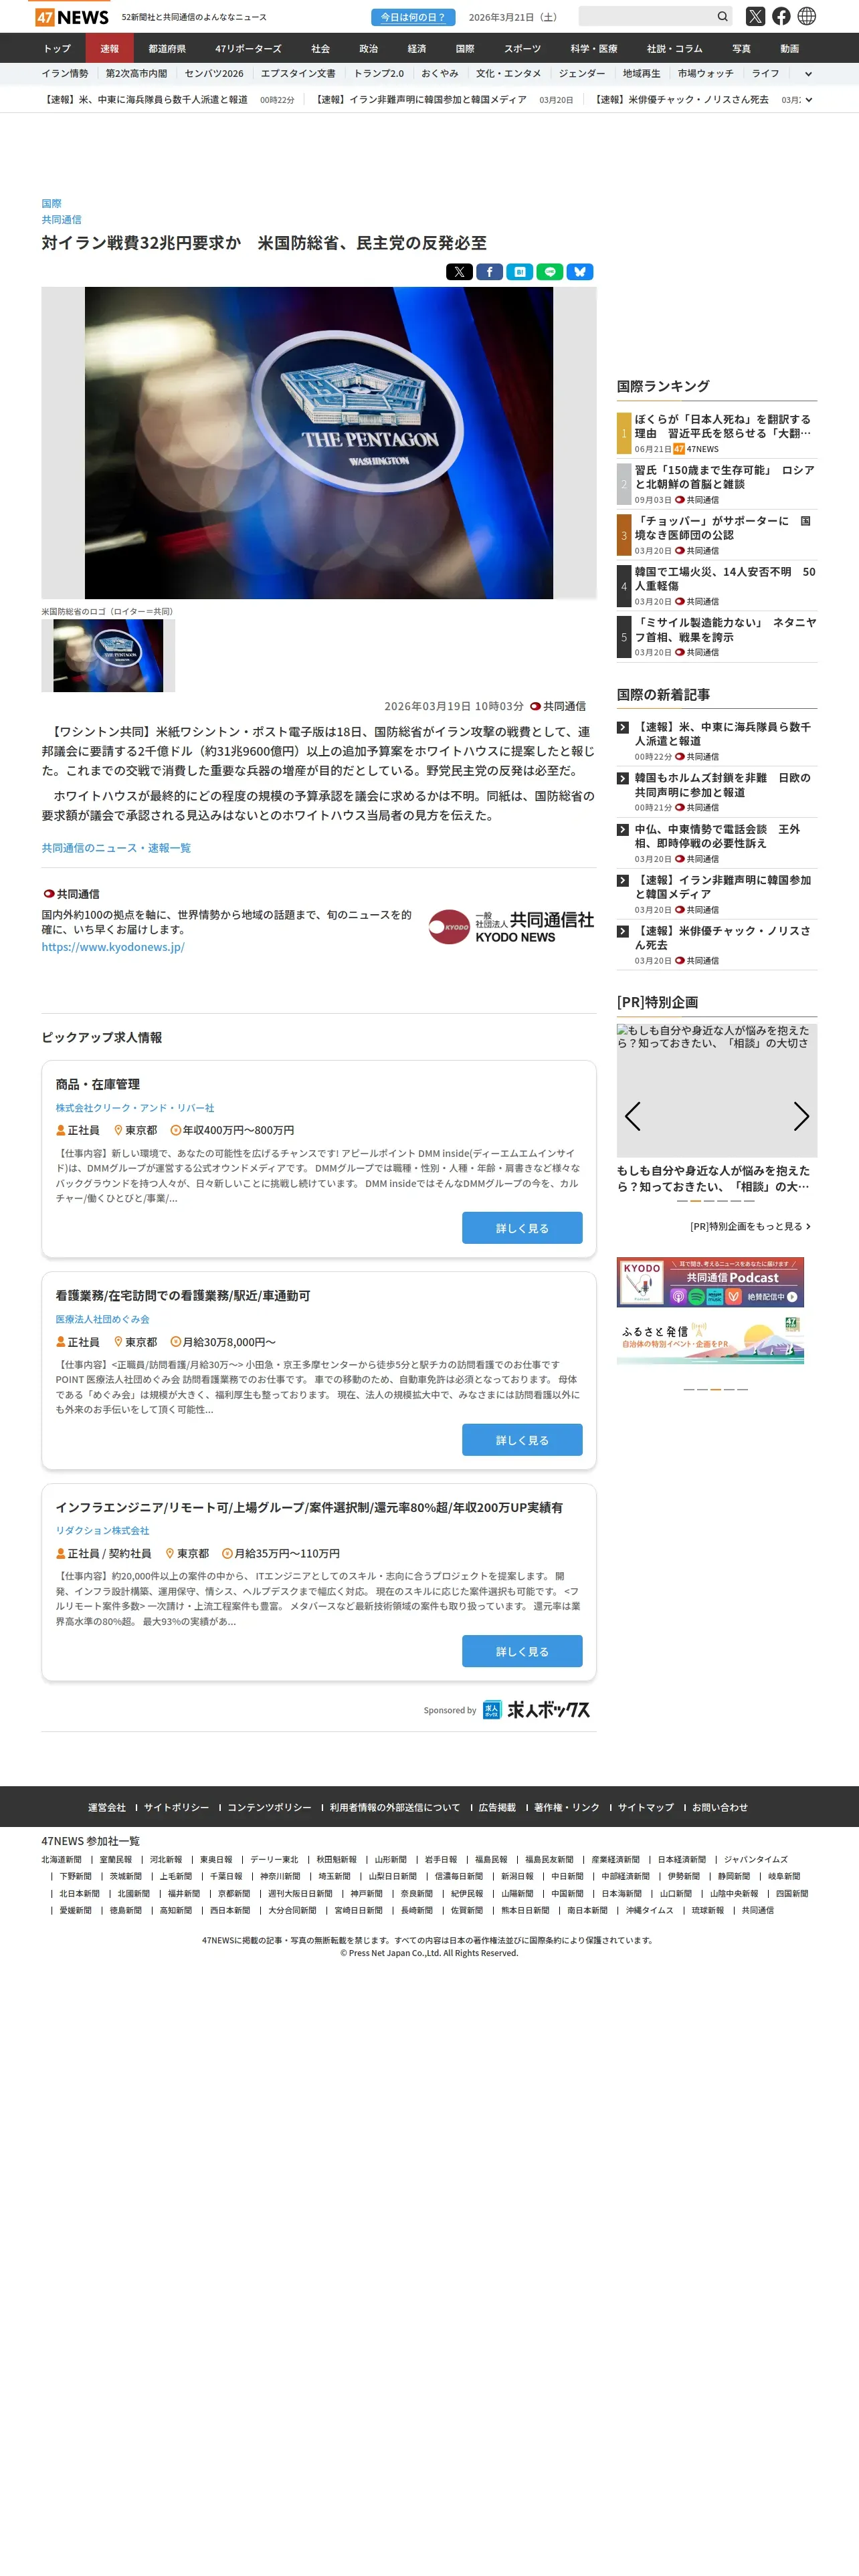Open the Facebook icon in the header
This screenshot has height=2576, width=859.
click(x=781, y=16)
